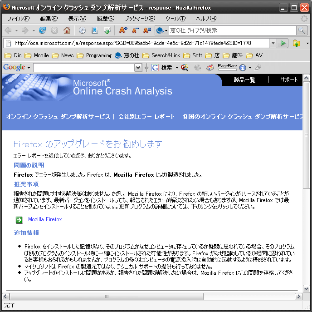Open the Mozilla Firefox update link
Viewport: 312px width, 312px height.
(45, 219)
